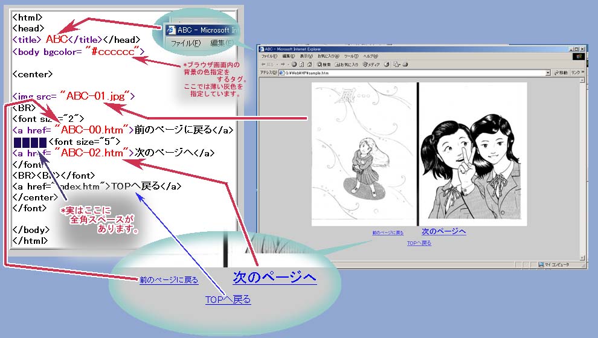The image size is (598, 338).
Task: Click the マイ コンピュータ zone status icon
Action: 541,264
